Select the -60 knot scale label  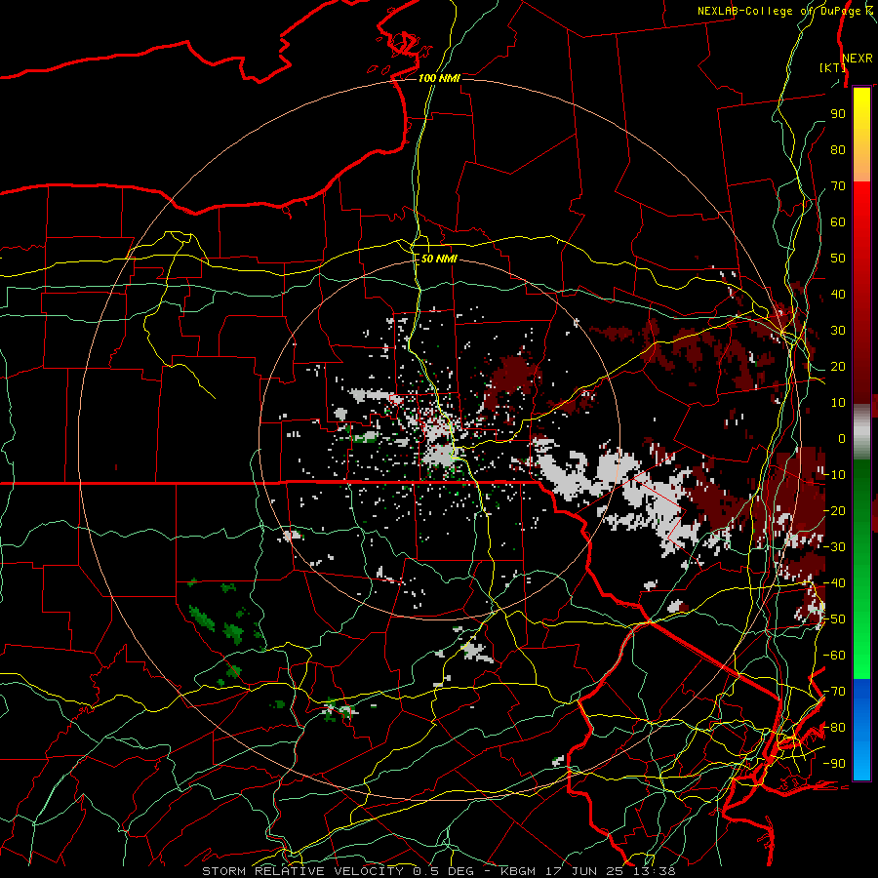click(834, 656)
